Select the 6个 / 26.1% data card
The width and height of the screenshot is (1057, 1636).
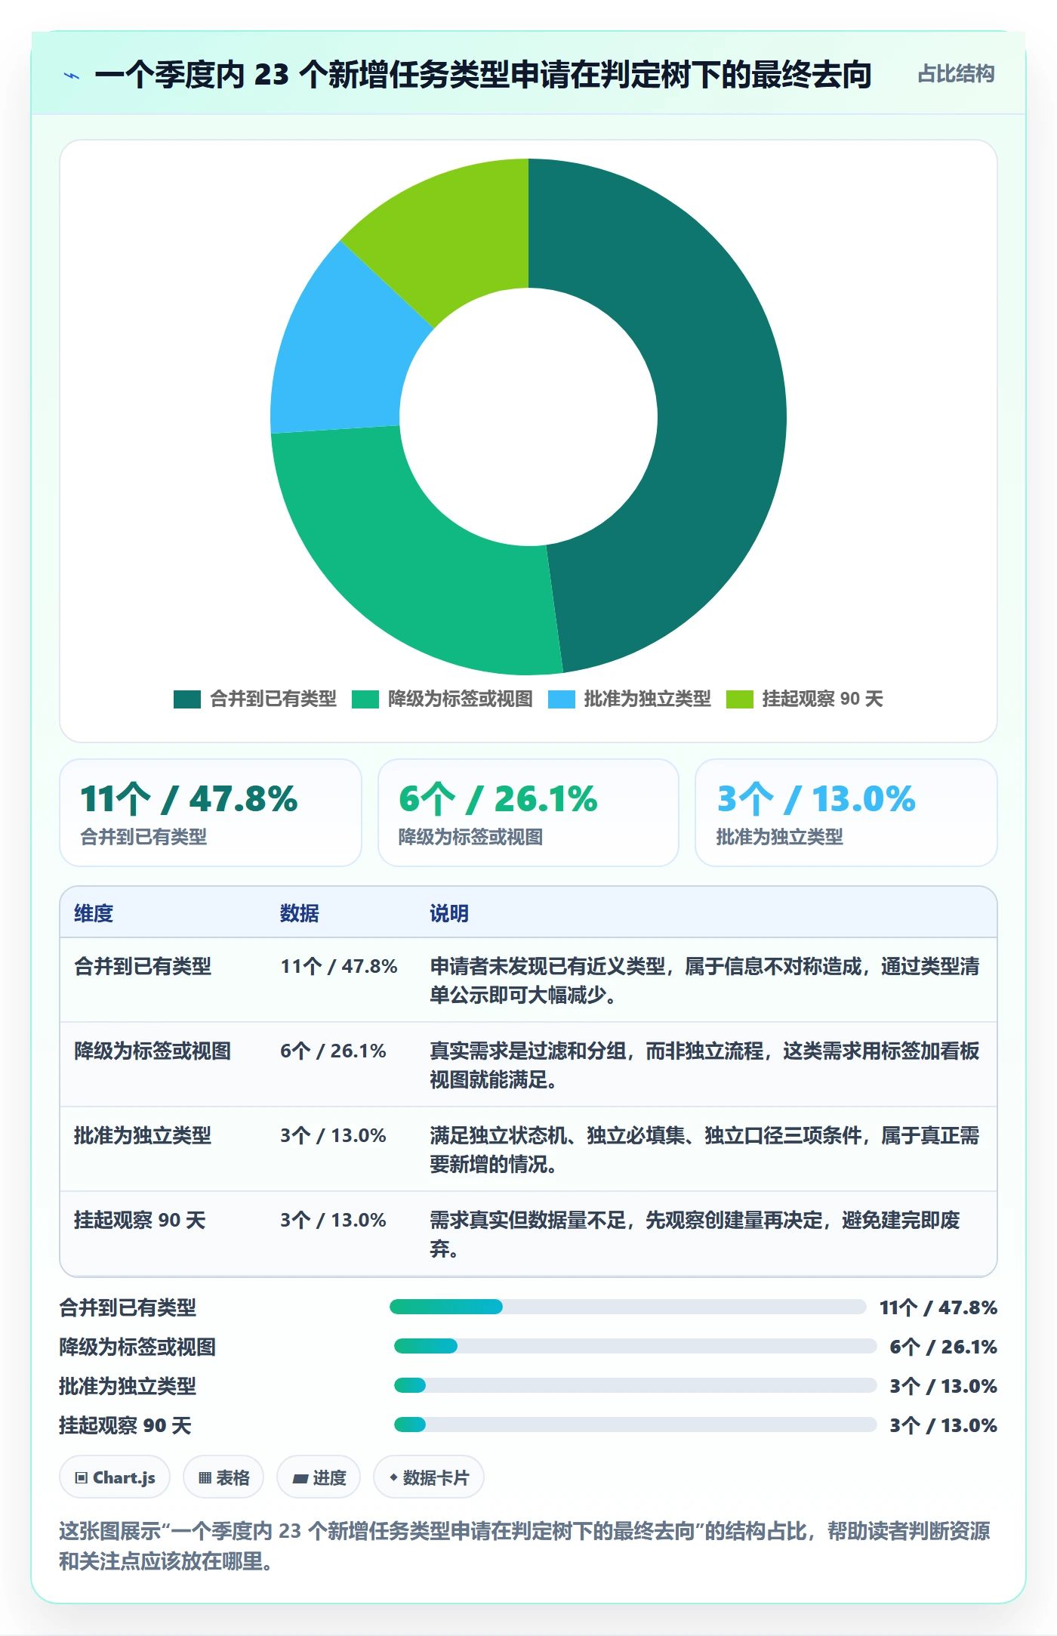click(528, 813)
